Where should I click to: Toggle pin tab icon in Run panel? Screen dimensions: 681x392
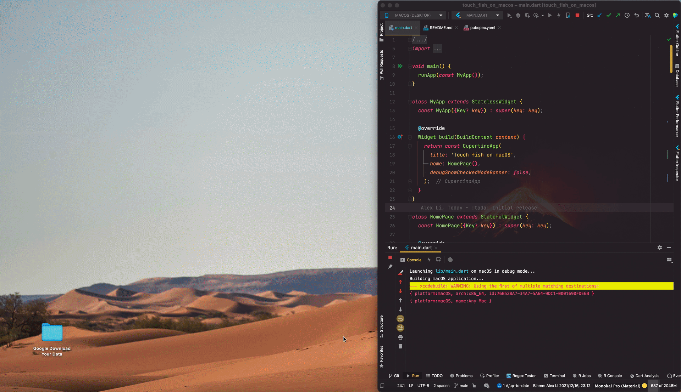(390, 267)
